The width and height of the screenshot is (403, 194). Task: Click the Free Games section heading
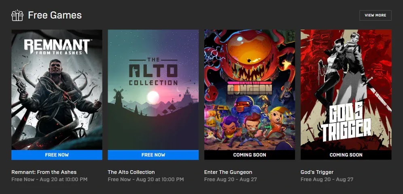(55, 15)
